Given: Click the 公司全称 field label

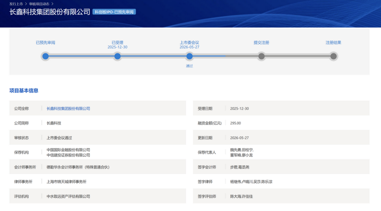Looking at the screenshot, I should tap(21, 109).
